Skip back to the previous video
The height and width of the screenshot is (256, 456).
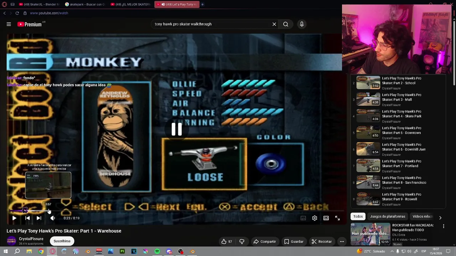[x=27, y=218]
